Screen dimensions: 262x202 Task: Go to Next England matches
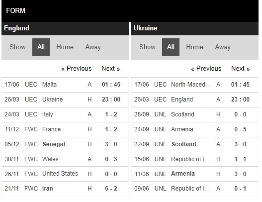click(110, 68)
